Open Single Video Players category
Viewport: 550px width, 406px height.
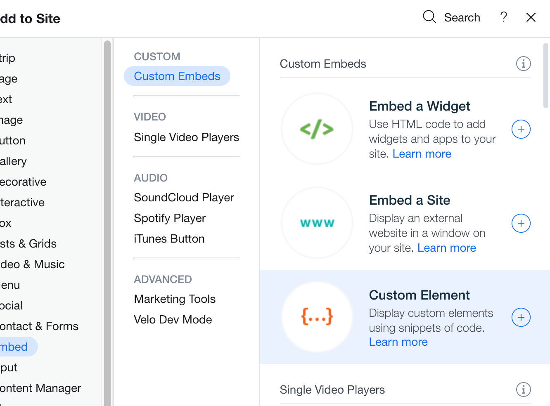pos(186,137)
